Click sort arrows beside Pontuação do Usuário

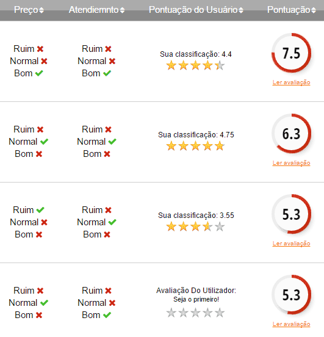tap(241, 10)
